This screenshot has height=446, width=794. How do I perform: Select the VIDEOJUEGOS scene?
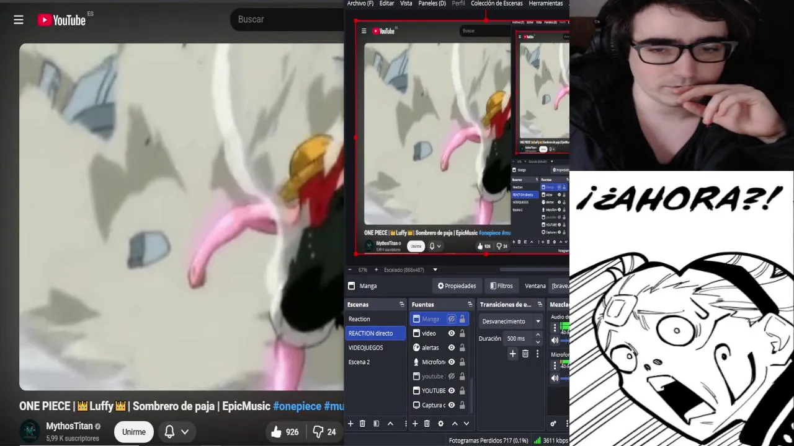(375, 348)
